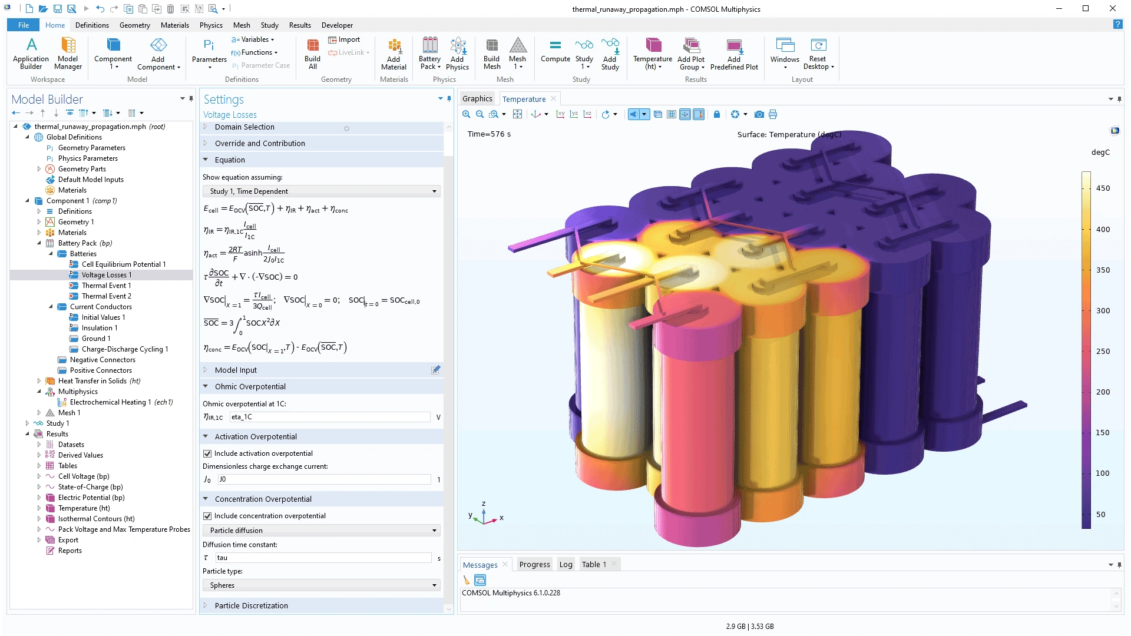Expand the Particle Discretization section
Viewport: 1131px width, 636px height.
(x=251, y=605)
